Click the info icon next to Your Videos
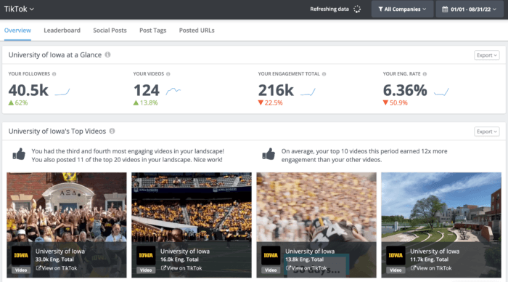 (x=168, y=74)
